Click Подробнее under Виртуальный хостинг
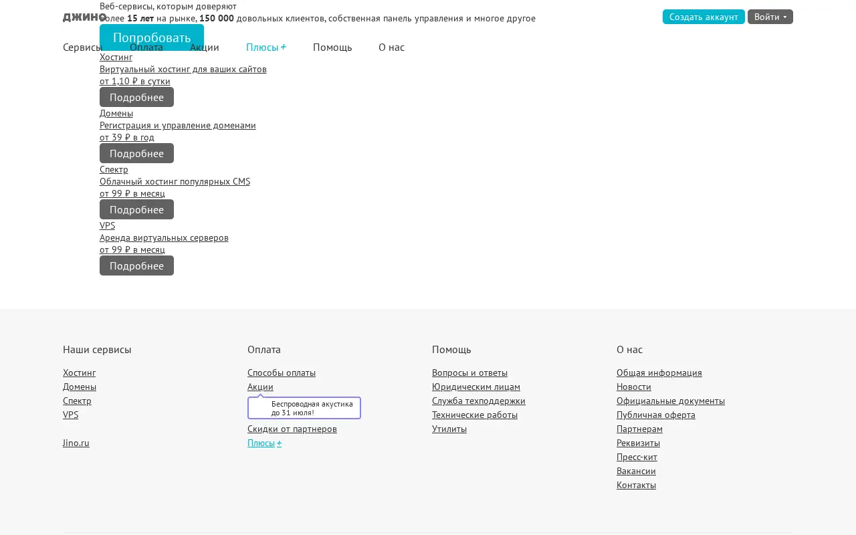 [x=136, y=97]
